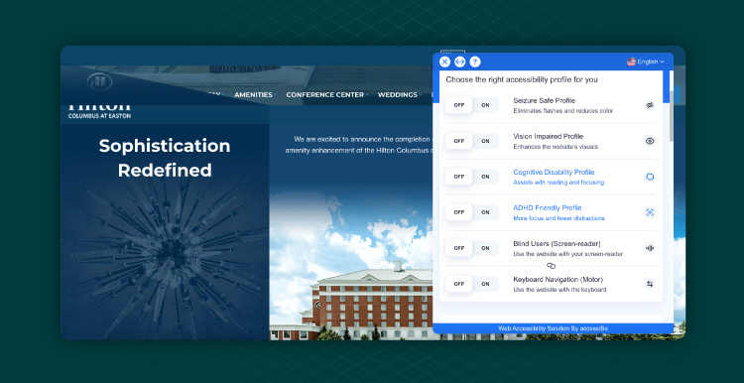The height and width of the screenshot is (383, 744).
Task: Click the Keyboard Navigation arrows icon
Action: (650, 284)
